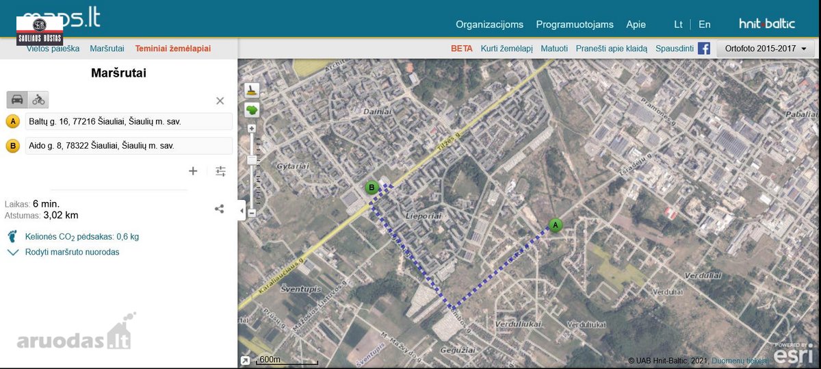Viewport: 821px width, 369px height.
Task: Click the esri logo
Action: point(794,353)
